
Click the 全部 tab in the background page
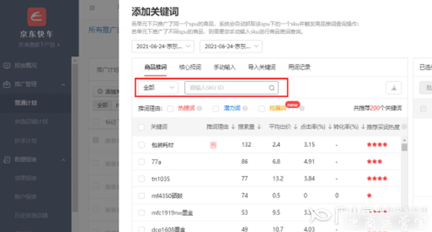point(102,105)
